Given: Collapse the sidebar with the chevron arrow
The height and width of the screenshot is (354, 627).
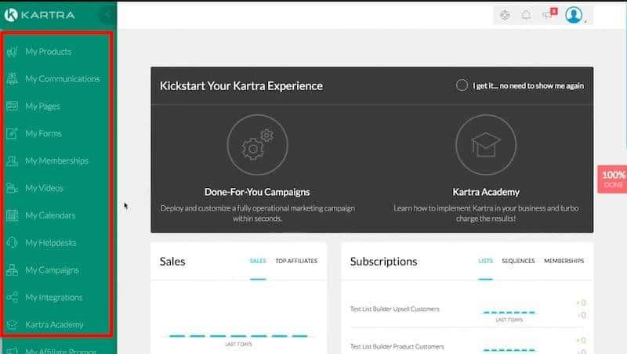Looking at the screenshot, I should point(107,14).
